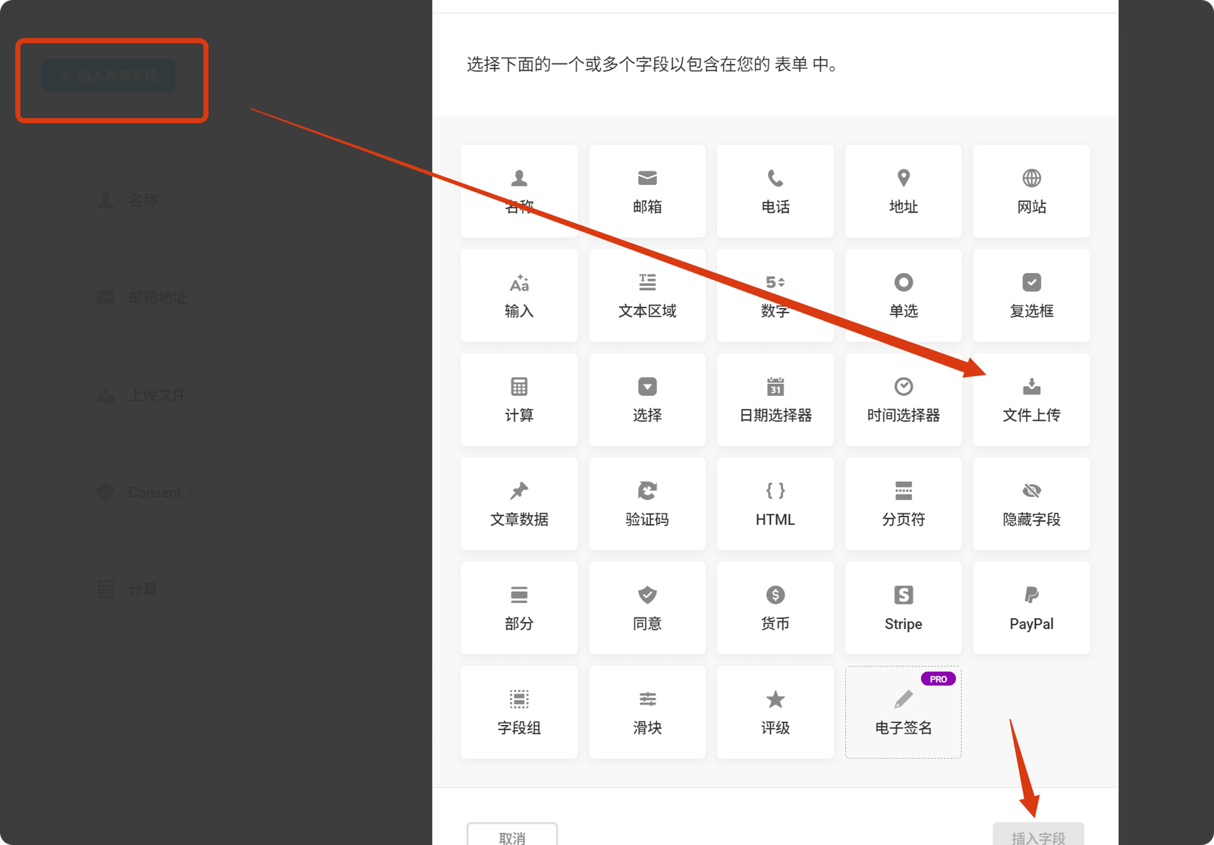Pick the 分页符 page break tile
Image resolution: width=1214 pixels, height=845 pixels.
coord(903,504)
